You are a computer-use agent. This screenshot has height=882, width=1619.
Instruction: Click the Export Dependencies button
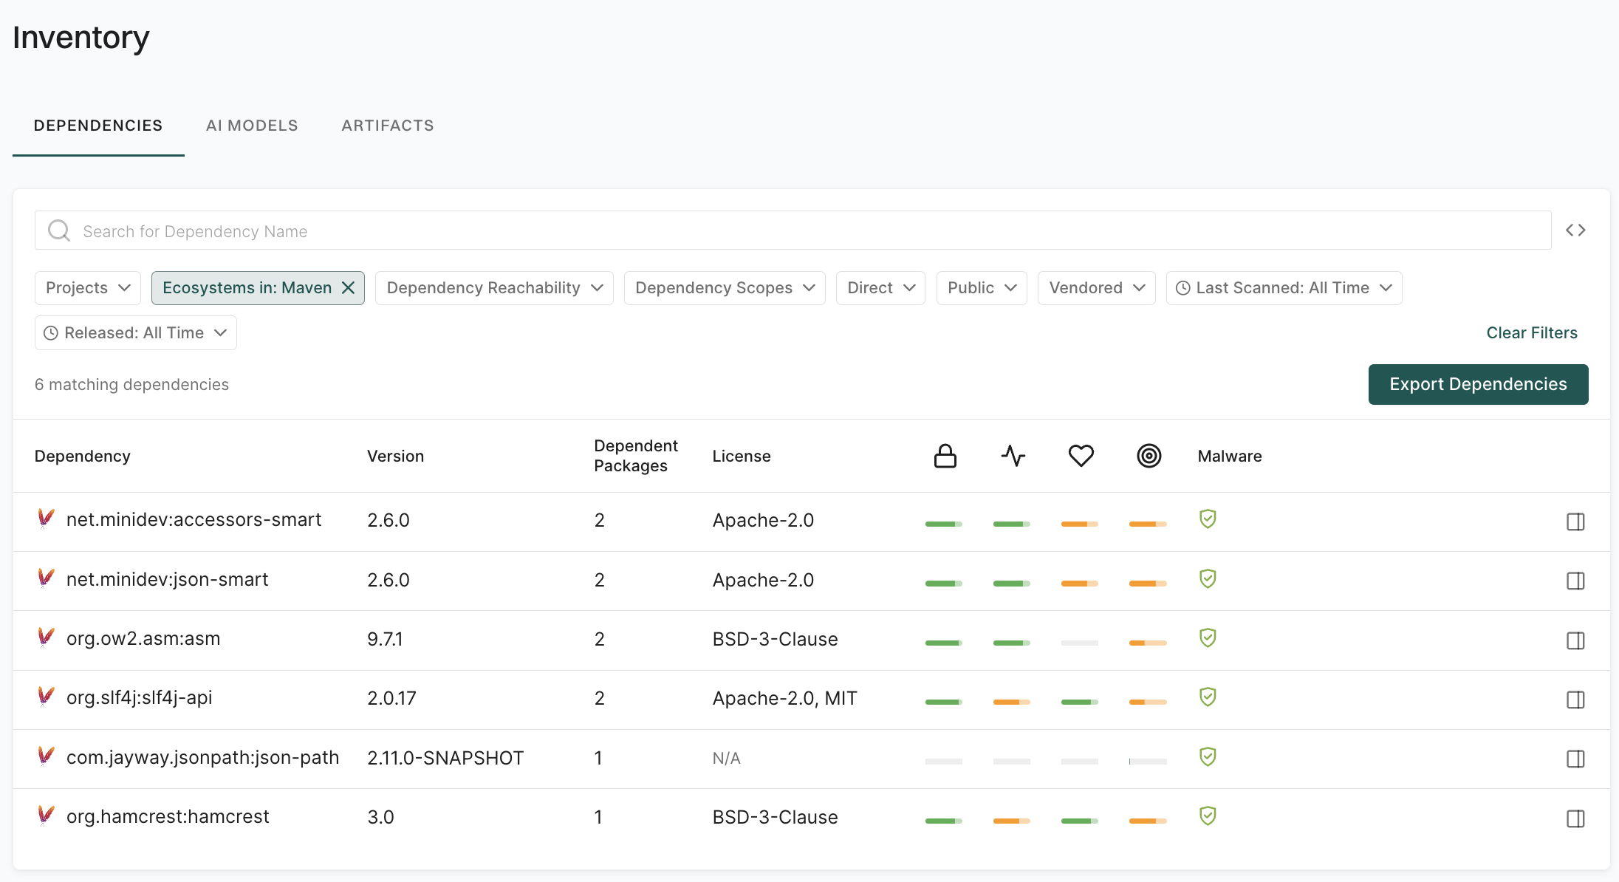pos(1478,384)
